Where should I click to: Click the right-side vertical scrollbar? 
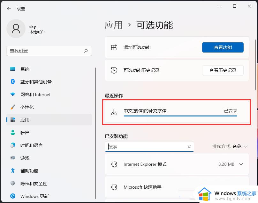[255, 65]
